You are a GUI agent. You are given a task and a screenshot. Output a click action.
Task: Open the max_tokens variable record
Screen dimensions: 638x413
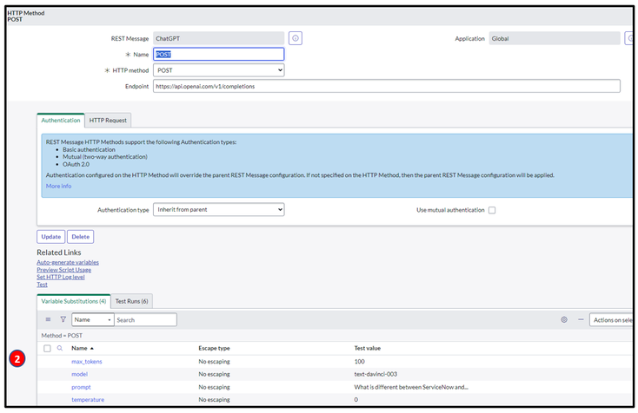[x=87, y=362]
